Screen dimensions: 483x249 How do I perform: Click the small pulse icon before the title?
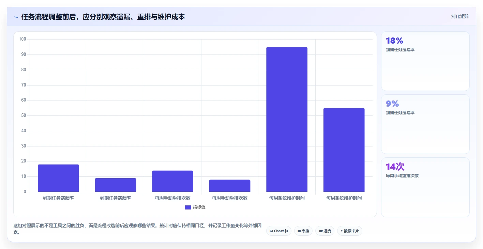[x=16, y=17]
